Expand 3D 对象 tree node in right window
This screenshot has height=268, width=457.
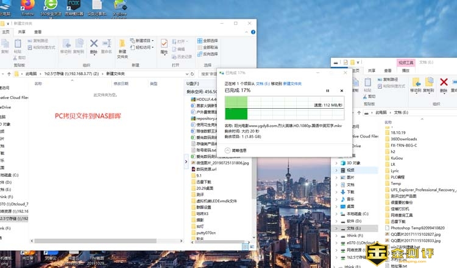click(336, 163)
